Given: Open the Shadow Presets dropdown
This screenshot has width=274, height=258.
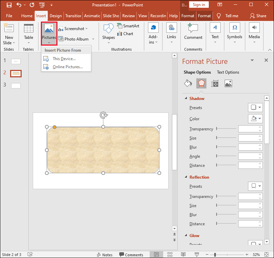Looking at the screenshot, I should [255, 107].
